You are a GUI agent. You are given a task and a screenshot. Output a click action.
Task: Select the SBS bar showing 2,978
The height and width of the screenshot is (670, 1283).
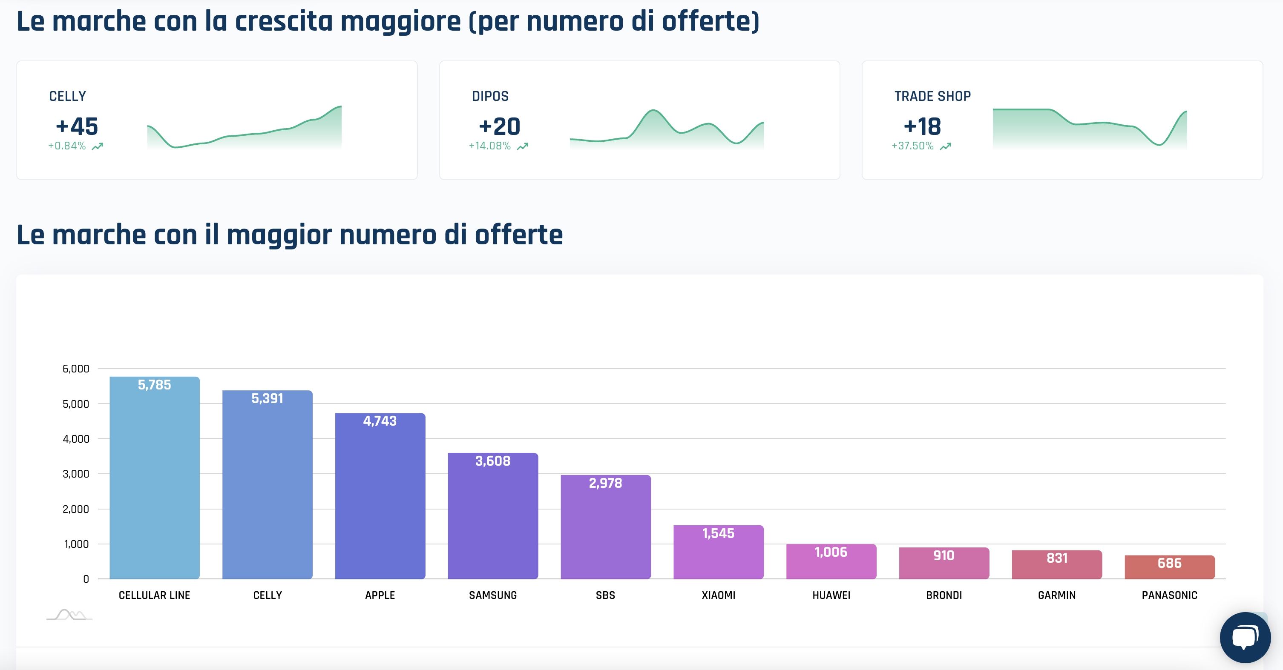pos(606,528)
